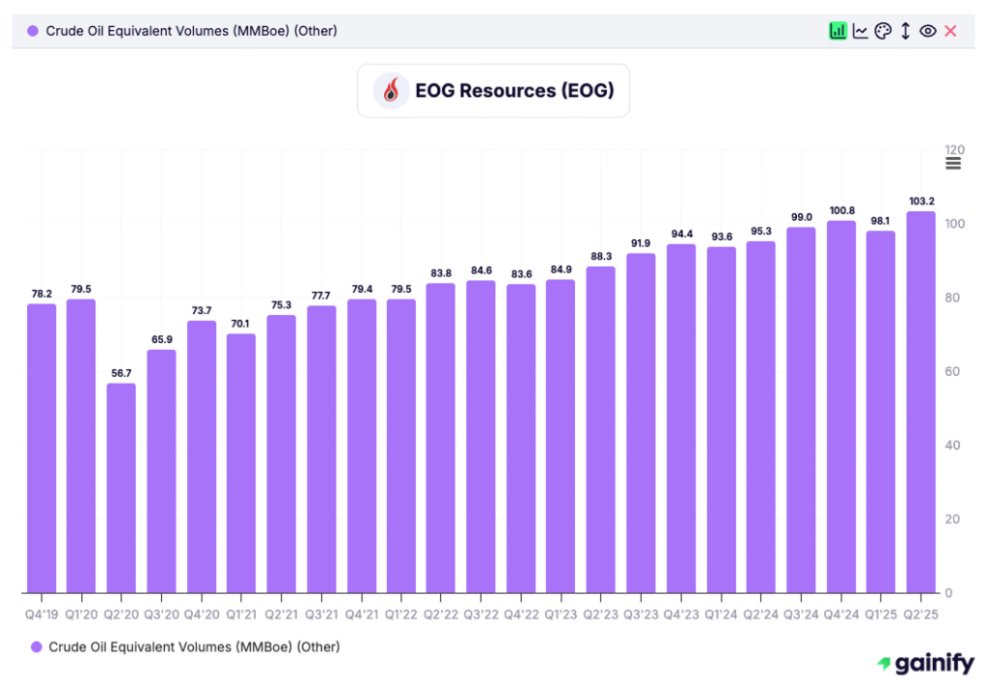
Task: Click the EOG flame logo icon
Action: [390, 90]
